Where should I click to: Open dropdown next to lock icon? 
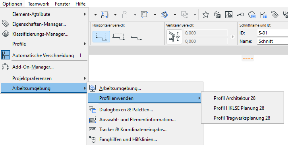click(x=135, y=15)
